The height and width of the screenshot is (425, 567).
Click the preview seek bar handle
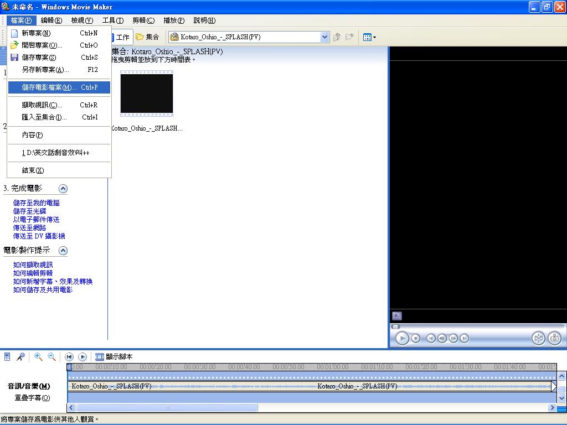[x=395, y=326]
